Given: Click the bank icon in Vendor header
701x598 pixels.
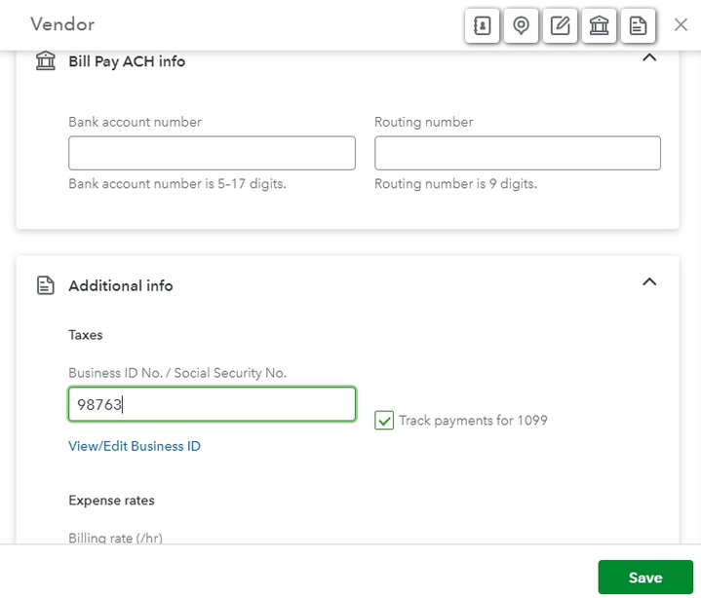Looking at the screenshot, I should 599,25.
